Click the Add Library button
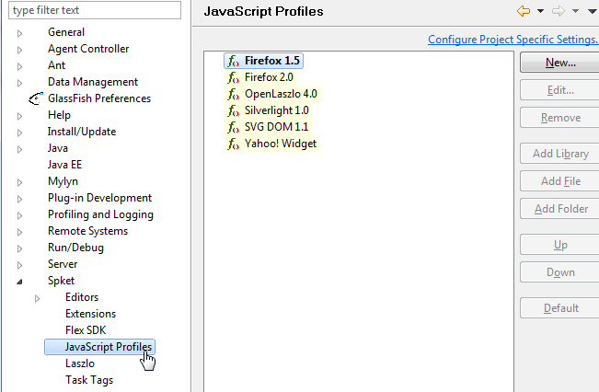This screenshot has height=392, width=599. point(560,154)
